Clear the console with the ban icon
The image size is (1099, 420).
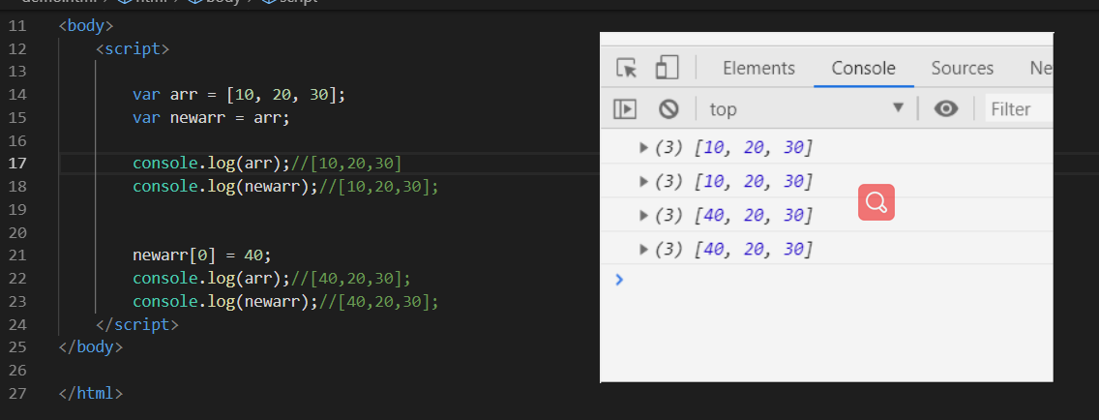click(668, 108)
